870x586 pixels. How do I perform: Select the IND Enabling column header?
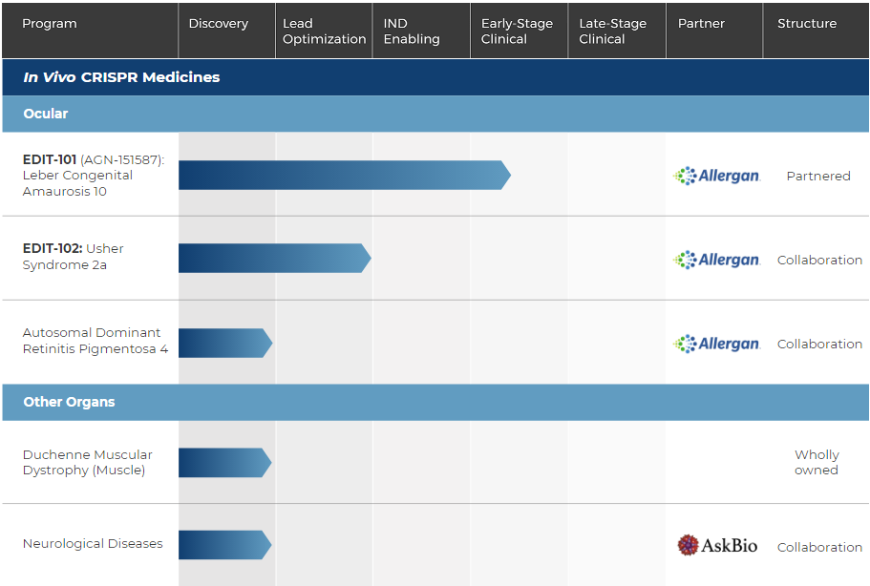(422, 31)
